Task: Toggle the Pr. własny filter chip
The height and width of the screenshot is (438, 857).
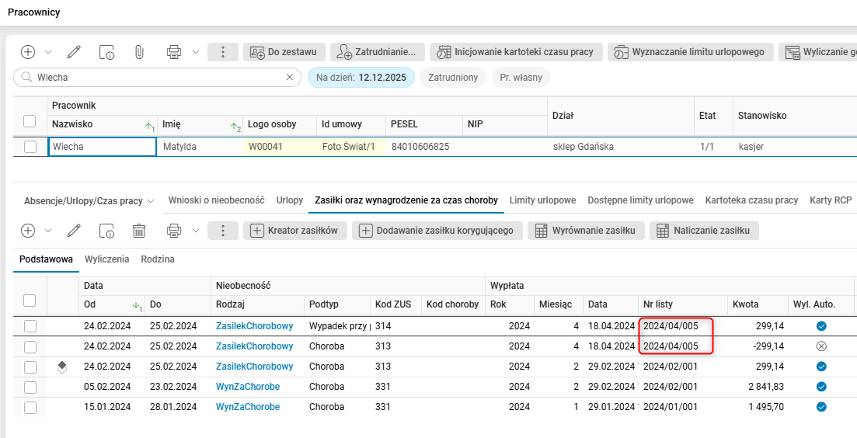Action: pos(521,78)
